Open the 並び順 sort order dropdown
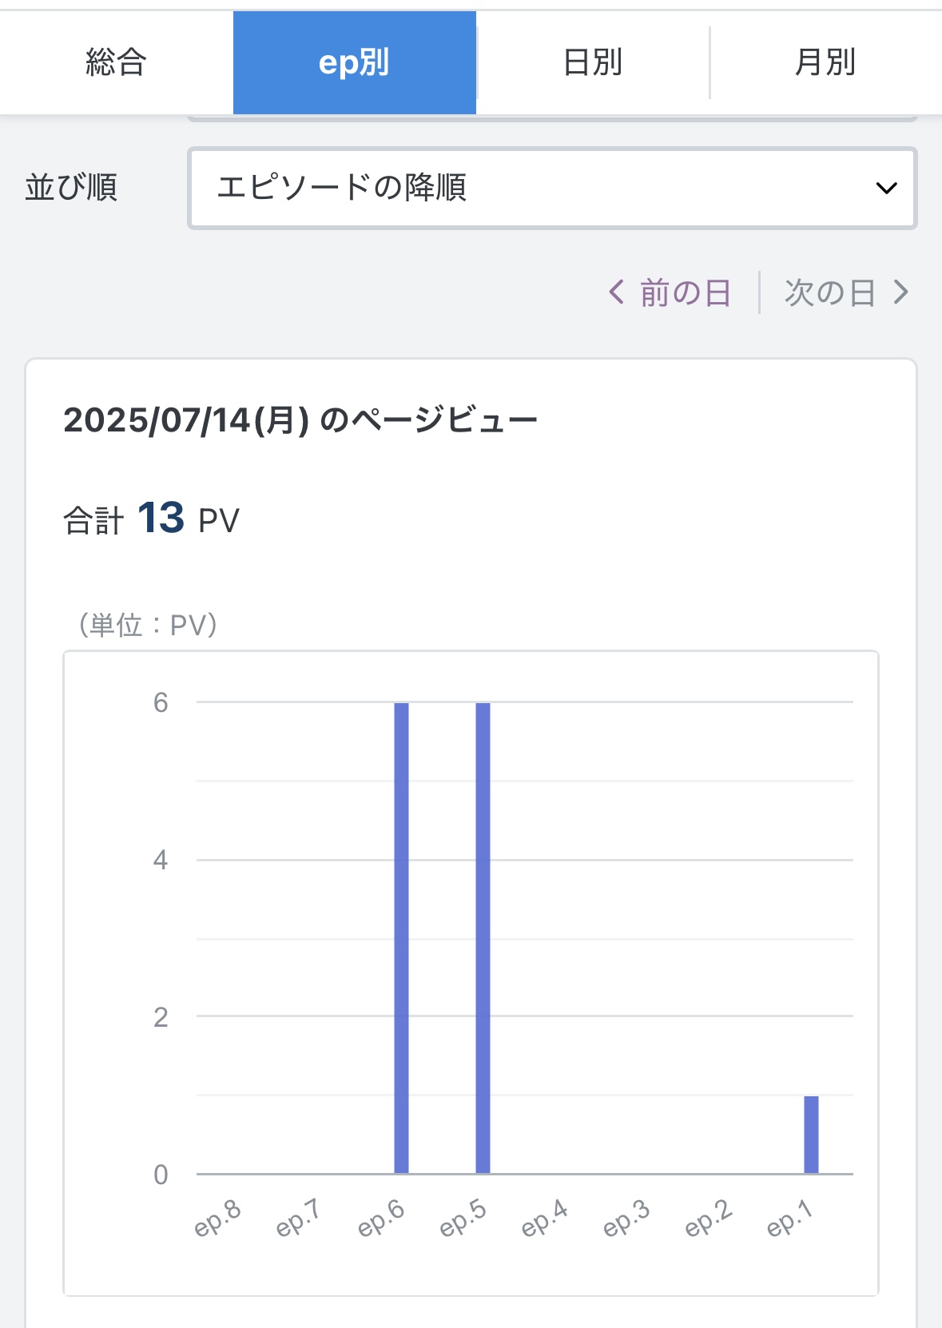 (552, 189)
